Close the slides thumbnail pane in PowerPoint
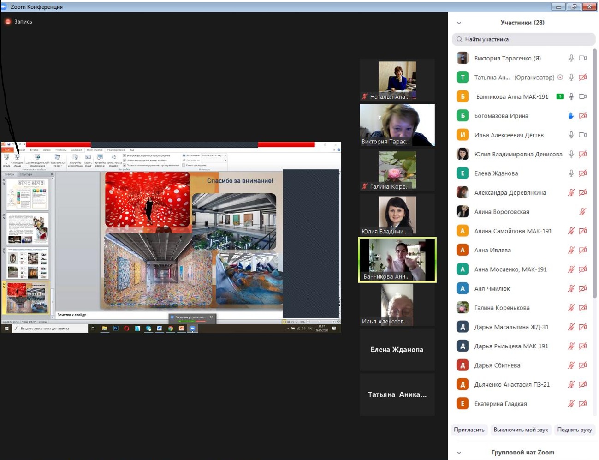 (52, 174)
